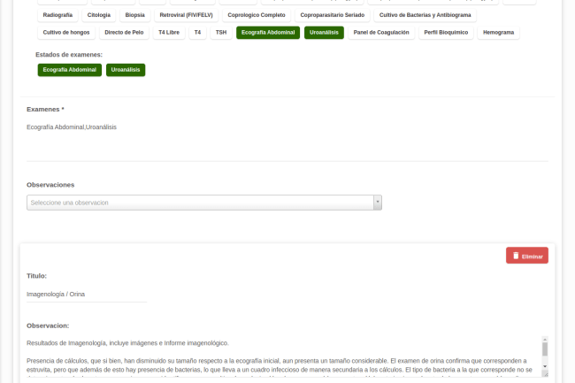Screen dimensions: 575x383
Task: Click the observation dropdown arrow
Action: [x=378, y=203]
